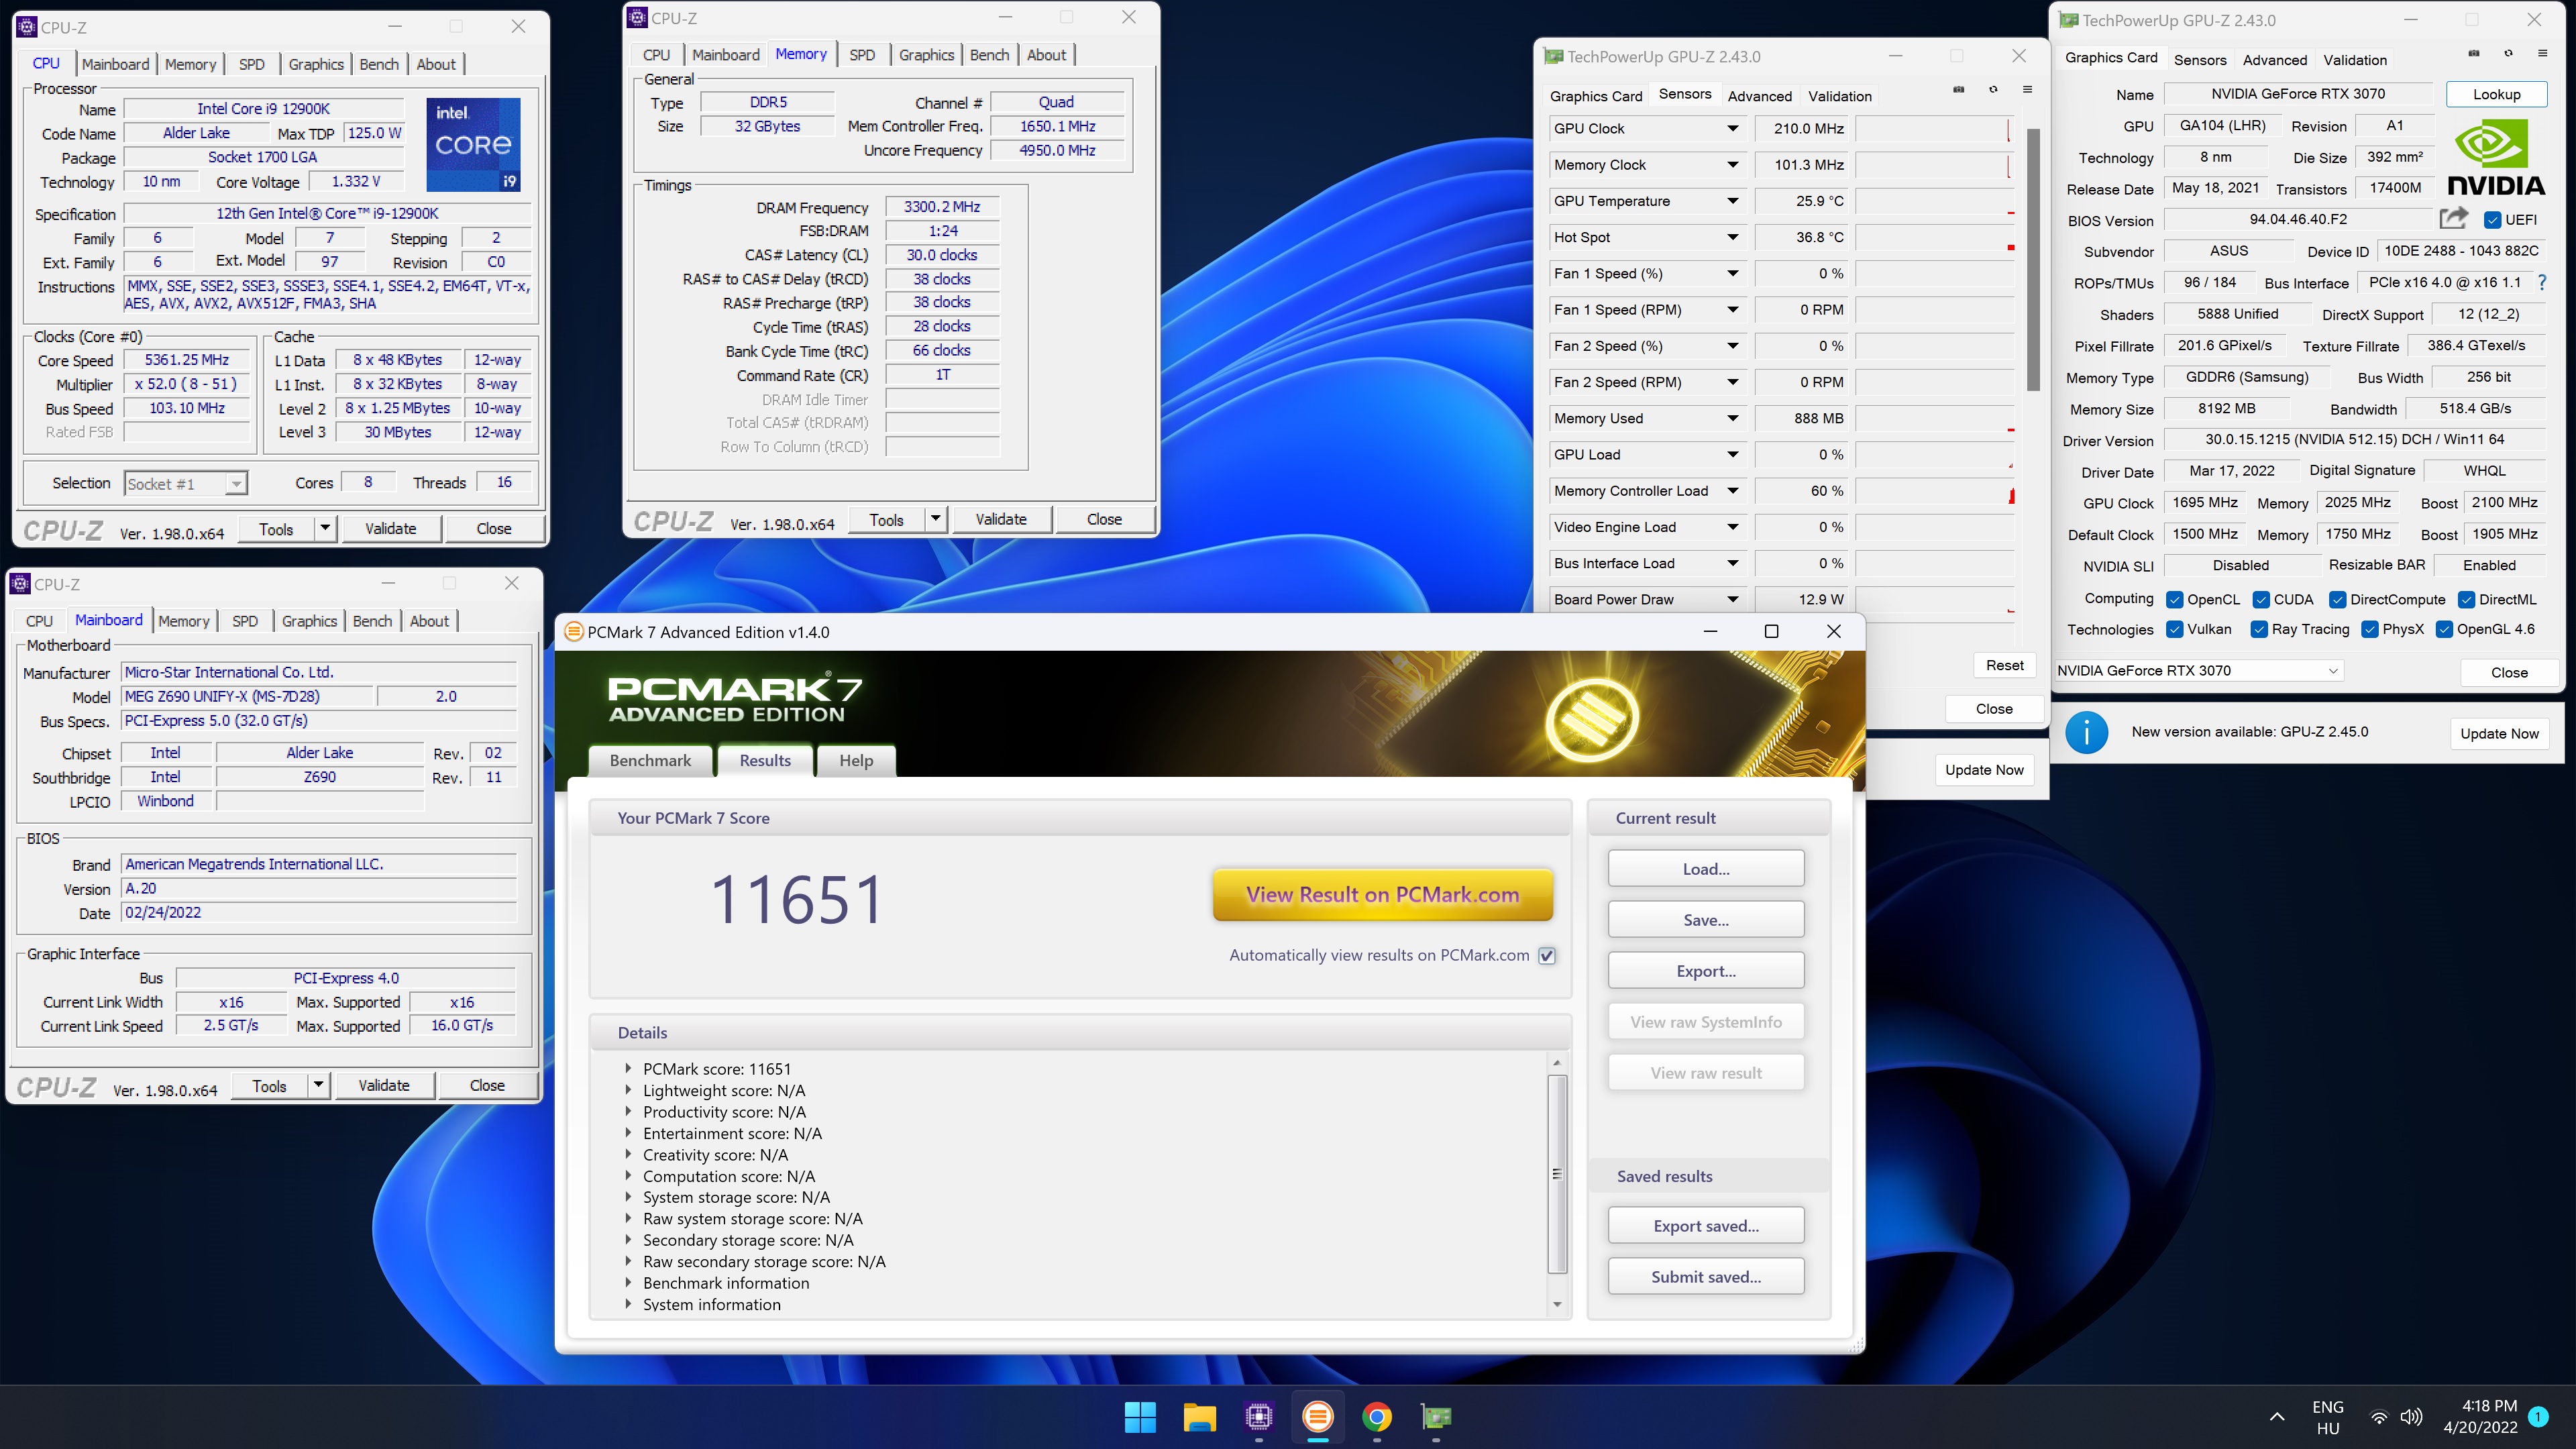Click the PCMark 7 taskbar icon
Screen dimensions: 2576x1449
1317,1416
